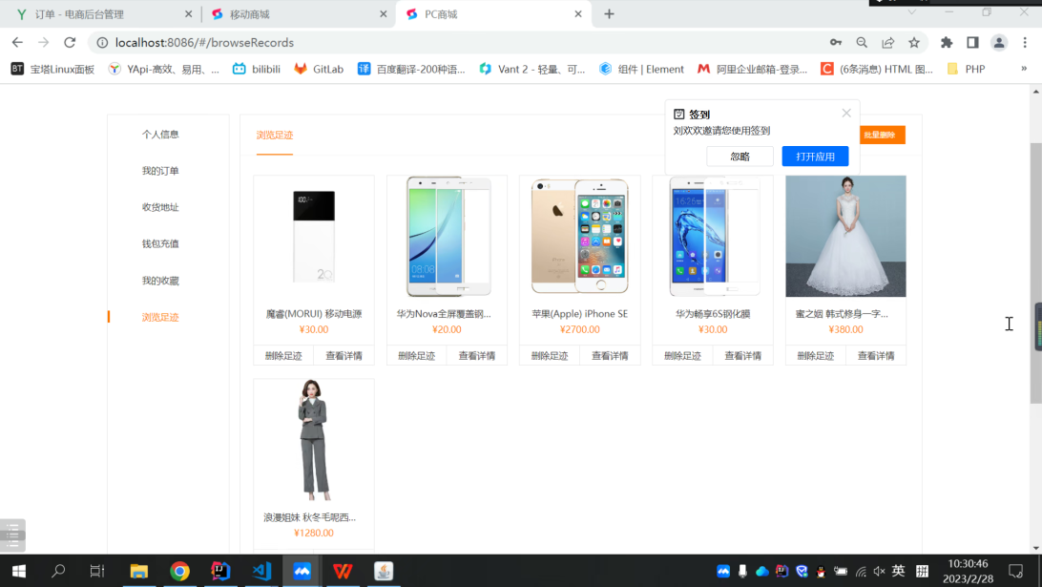Open the Chrome profile avatar
Viewport: 1042px width, 587px height.
click(x=999, y=43)
